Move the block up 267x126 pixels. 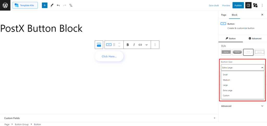pos(119,43)
